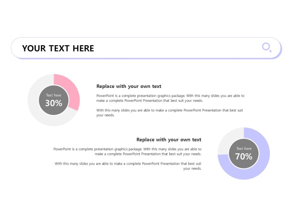
Task: Click the rounded search bar shape
Action: coord(146,48)
